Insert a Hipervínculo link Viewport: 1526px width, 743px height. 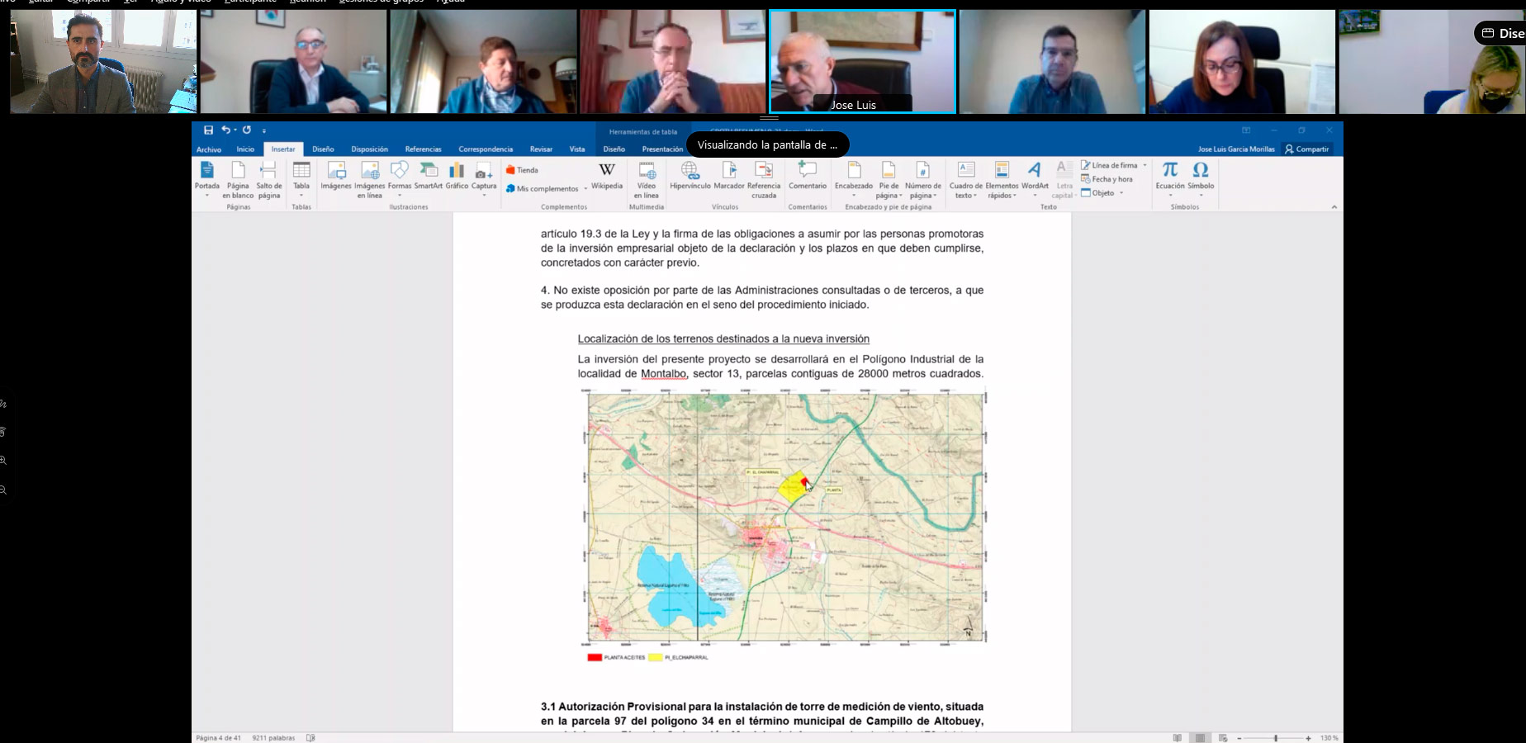pos(690,175)
